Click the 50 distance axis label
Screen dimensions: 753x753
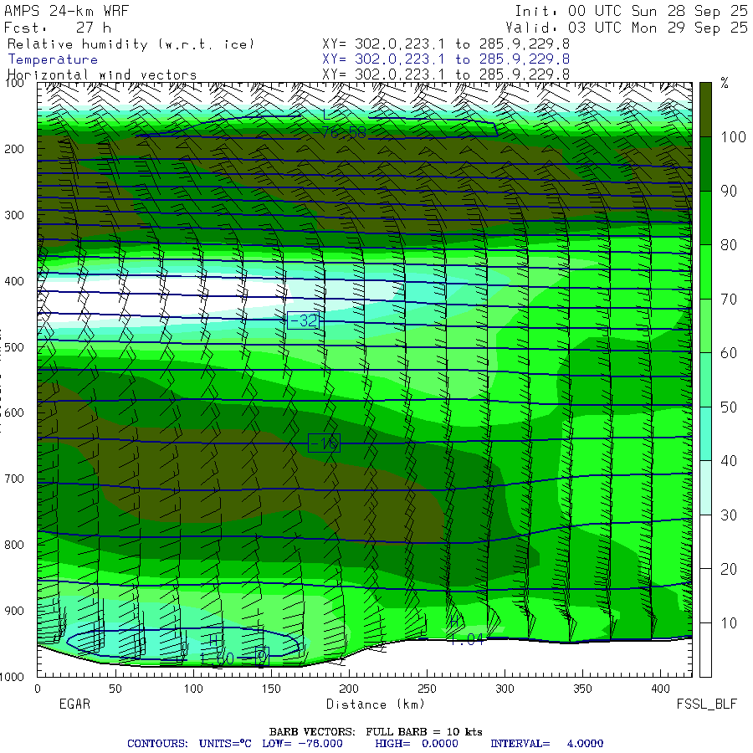[x=115, y=689]
